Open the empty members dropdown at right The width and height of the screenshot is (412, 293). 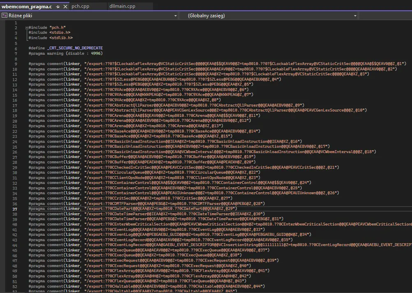386,16
